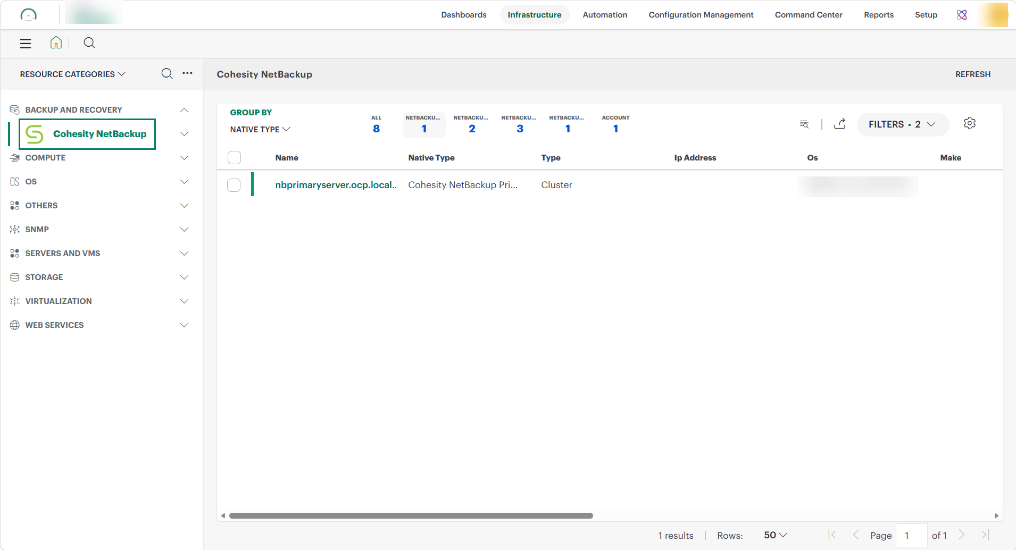The image size is (1016, 550).
Task: Open the user profile avatar
Action: point(993,15)
